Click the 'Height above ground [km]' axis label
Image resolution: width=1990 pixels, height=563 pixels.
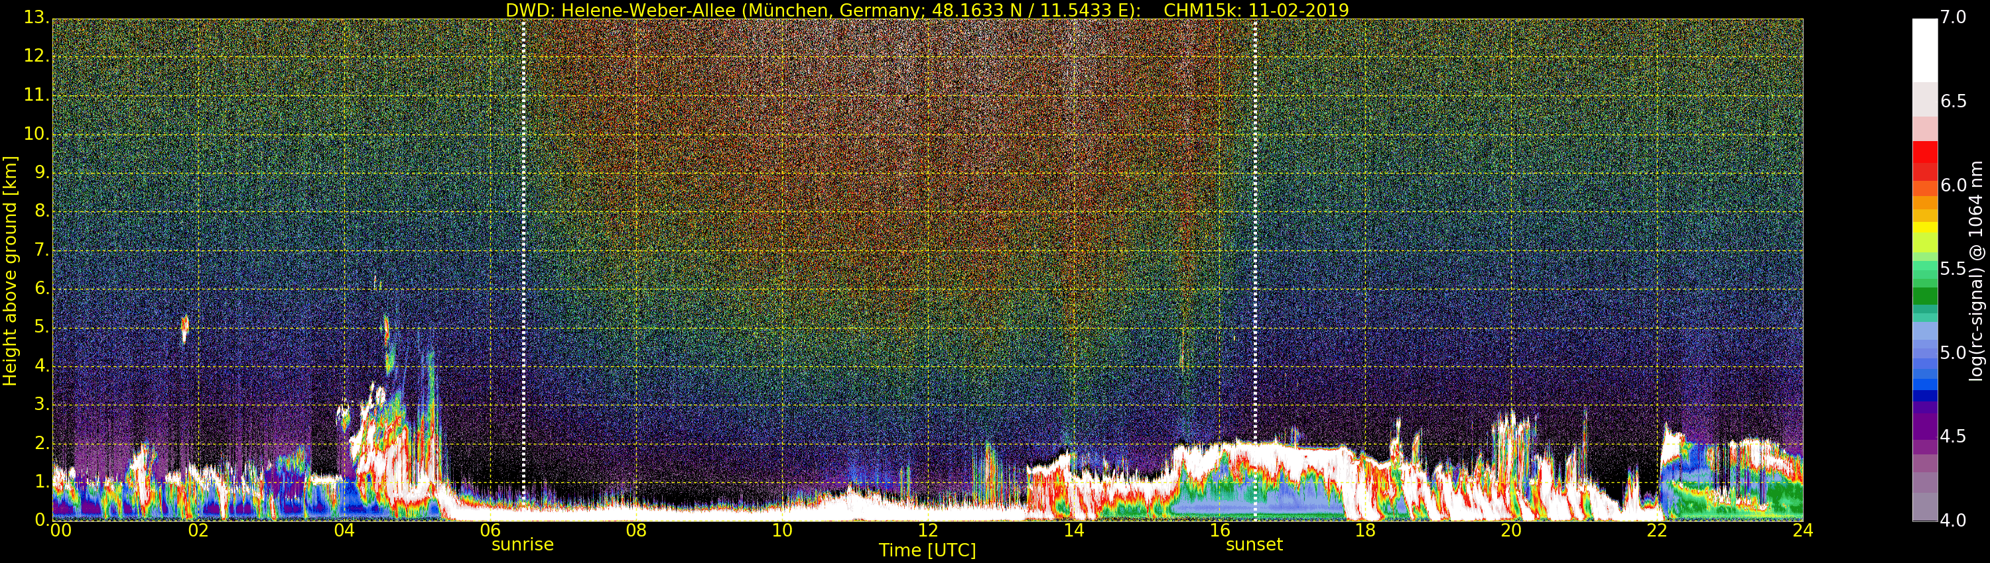[10, 271]
